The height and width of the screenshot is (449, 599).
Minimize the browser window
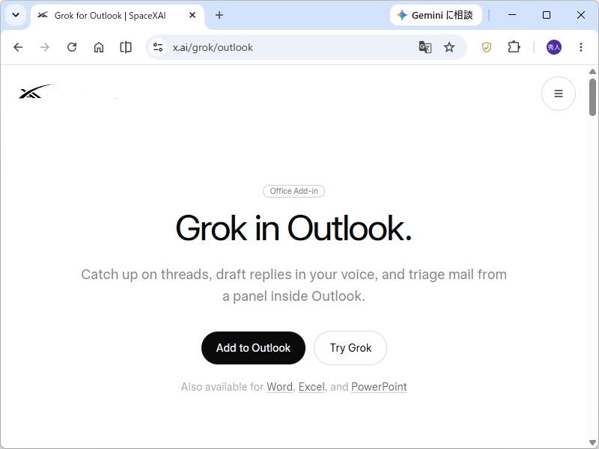click(512, 15)
